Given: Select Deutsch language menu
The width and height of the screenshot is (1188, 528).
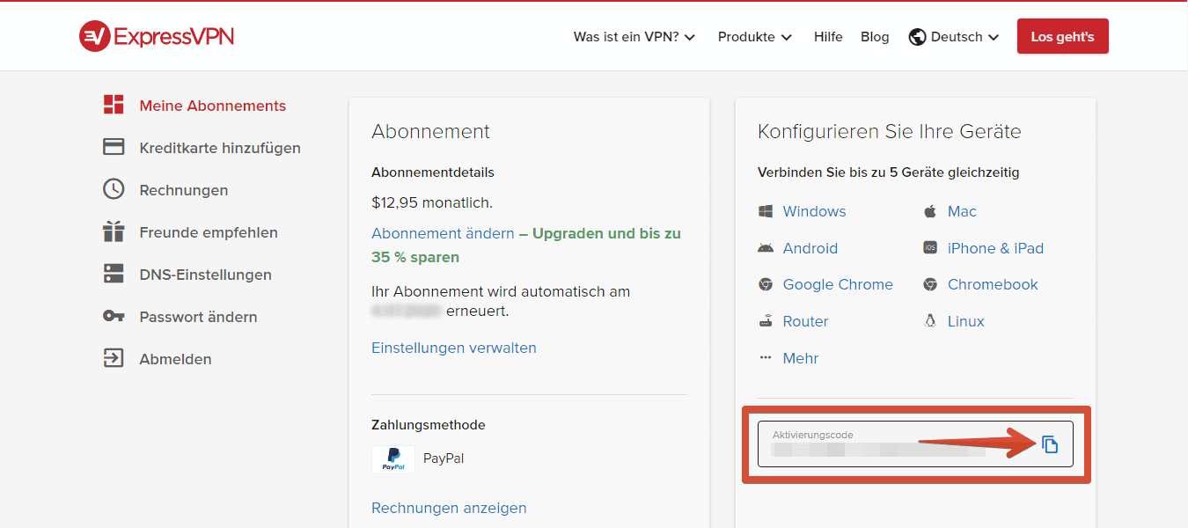Looking at the screenshot, I should [x=954, y=37].
